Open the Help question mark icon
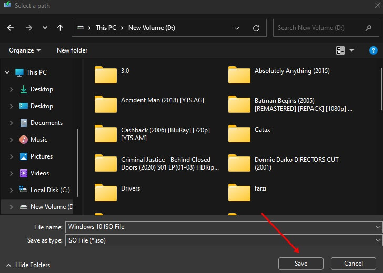The height and width of the screenshot is (273, 383). (x=374, y=50)
